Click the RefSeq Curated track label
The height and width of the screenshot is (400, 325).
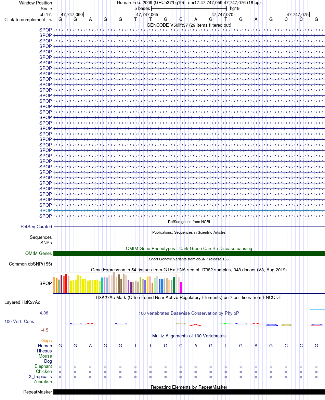click(x=36, y=227)
